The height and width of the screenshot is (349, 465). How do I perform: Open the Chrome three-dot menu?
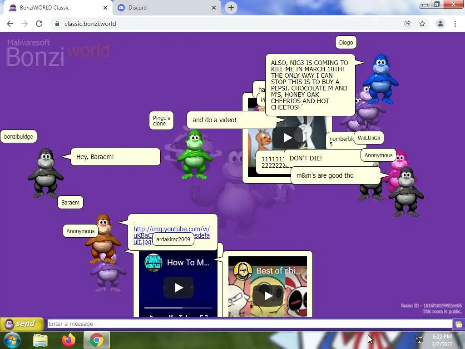[x=455, y=24]
